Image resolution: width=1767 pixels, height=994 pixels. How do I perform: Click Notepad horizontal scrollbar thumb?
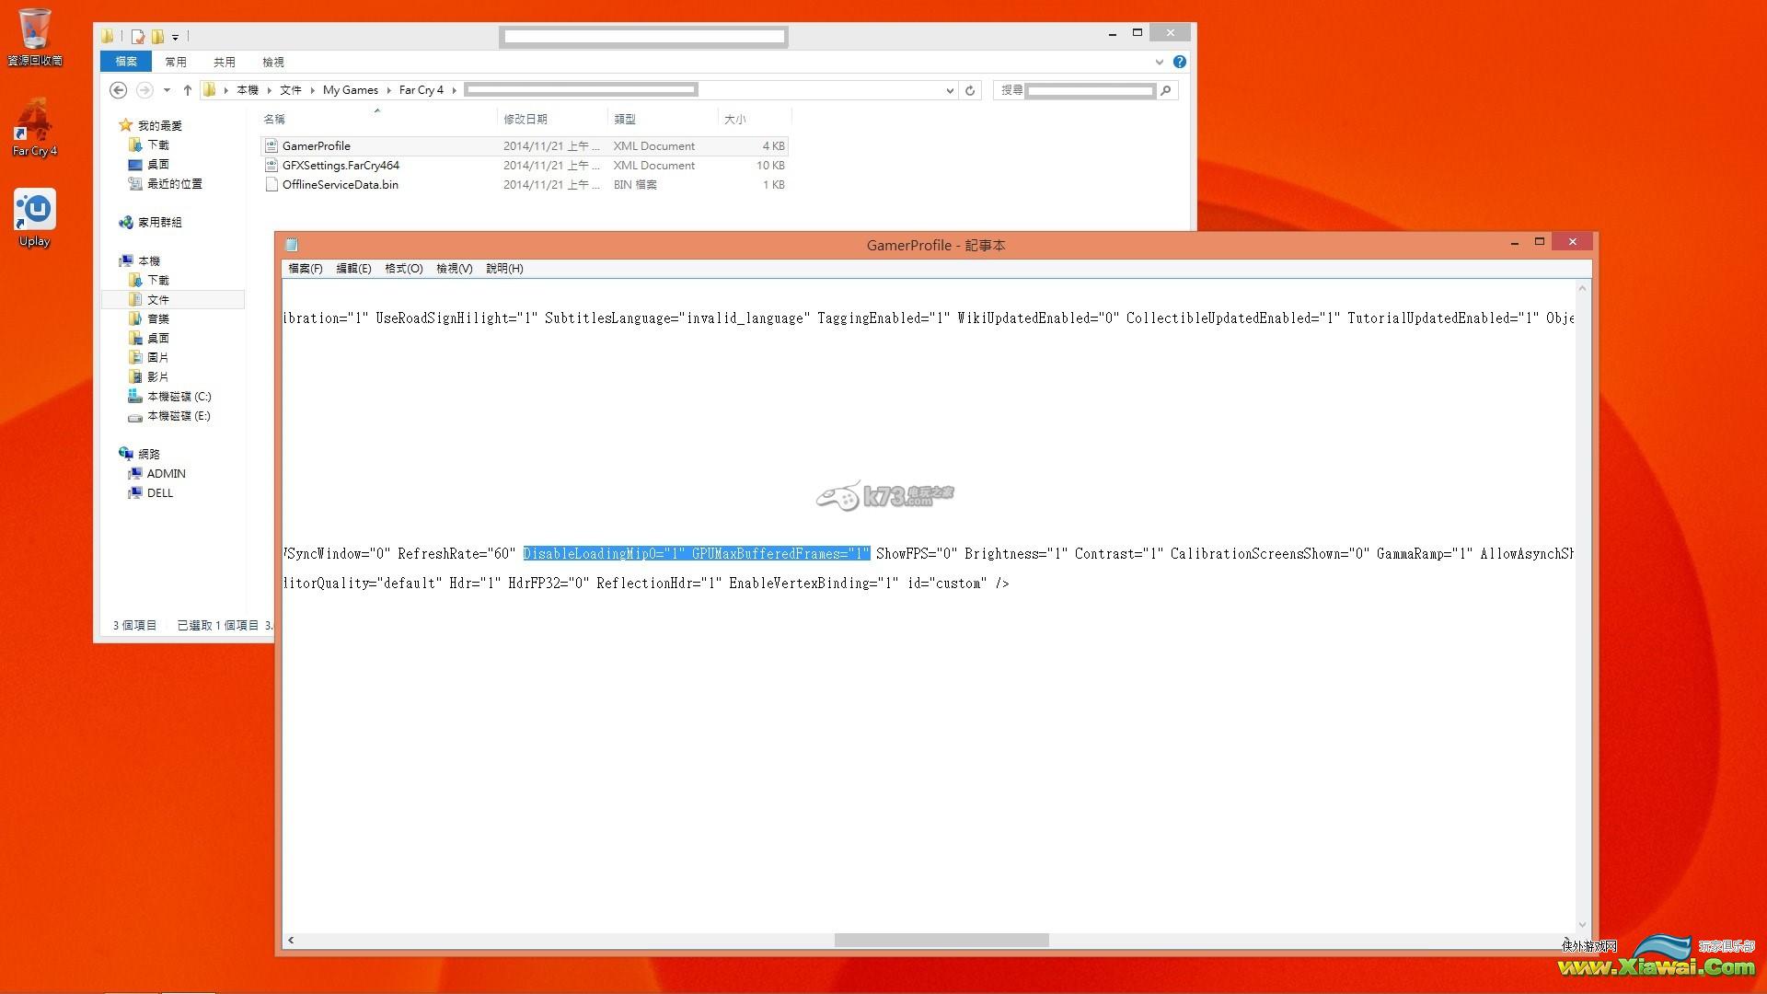pos(941,940)
